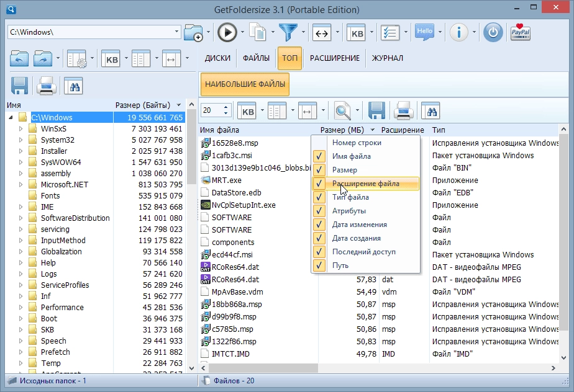The height and width of the screenshot is (392, 574).
Task: Open the dropdown arrow next to the magnifier icon
Action: coord(357,110)
